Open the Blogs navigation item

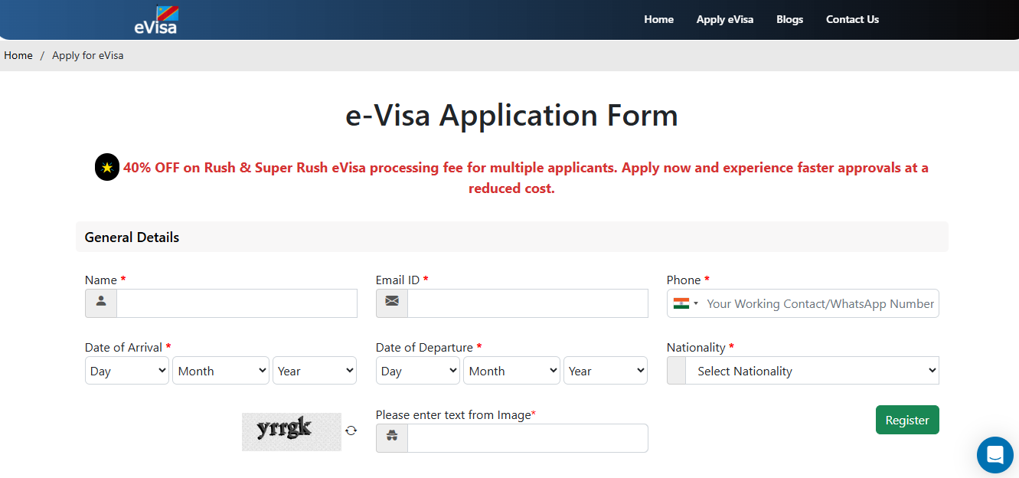click(x=789, y=19)
